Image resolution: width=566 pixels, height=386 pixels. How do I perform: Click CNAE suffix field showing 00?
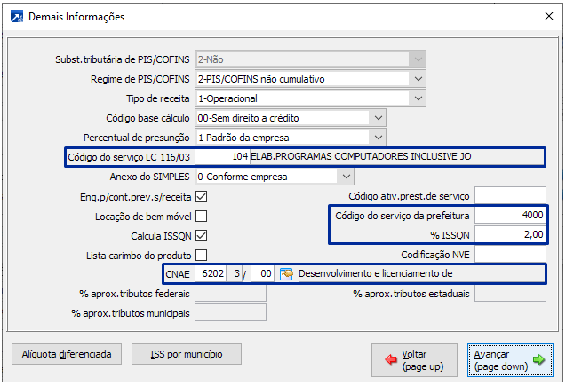[263, 274]
